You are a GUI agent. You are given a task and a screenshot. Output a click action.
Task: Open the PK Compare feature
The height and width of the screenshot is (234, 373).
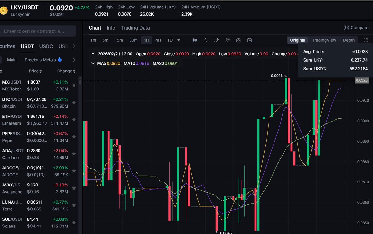pos(356,27)
